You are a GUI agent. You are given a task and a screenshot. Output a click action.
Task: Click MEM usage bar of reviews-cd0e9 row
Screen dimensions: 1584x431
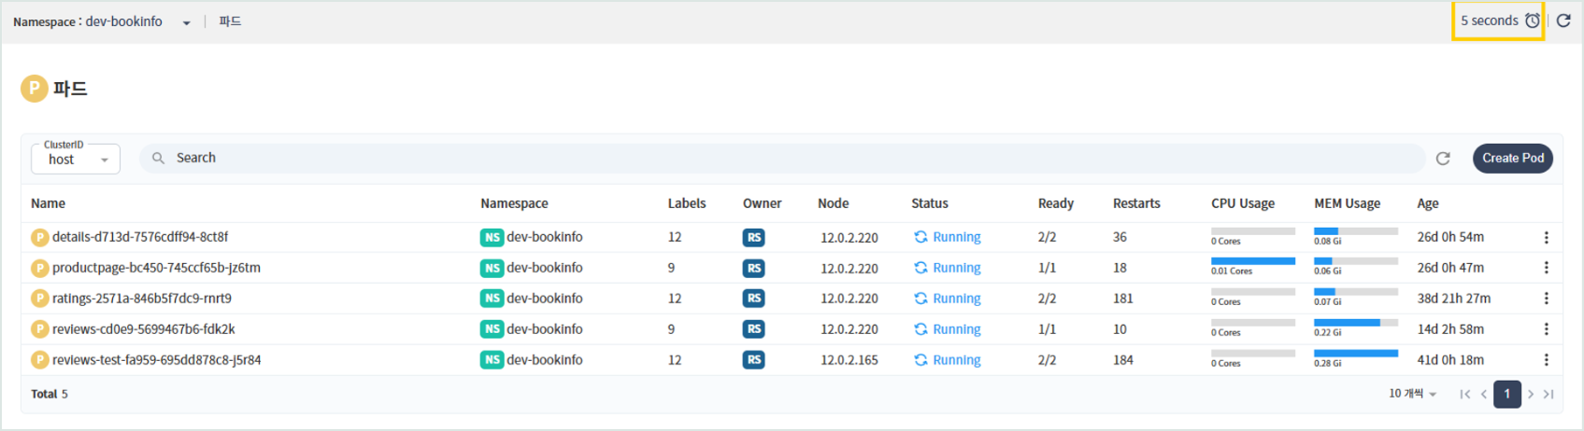point(1356,323)
